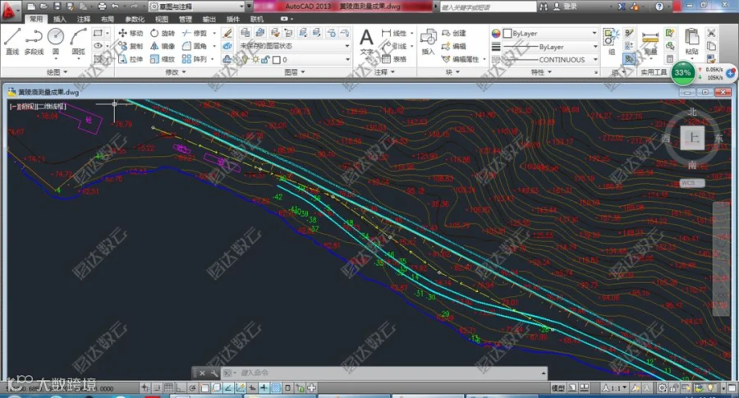Select the 直线 (Line) draw tool
This screenshot has height=398, width=739.
(12, 41)
